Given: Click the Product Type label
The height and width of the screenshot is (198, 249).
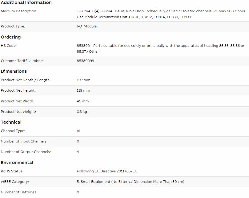Looking at the screenshot, I should pos(13,26).
